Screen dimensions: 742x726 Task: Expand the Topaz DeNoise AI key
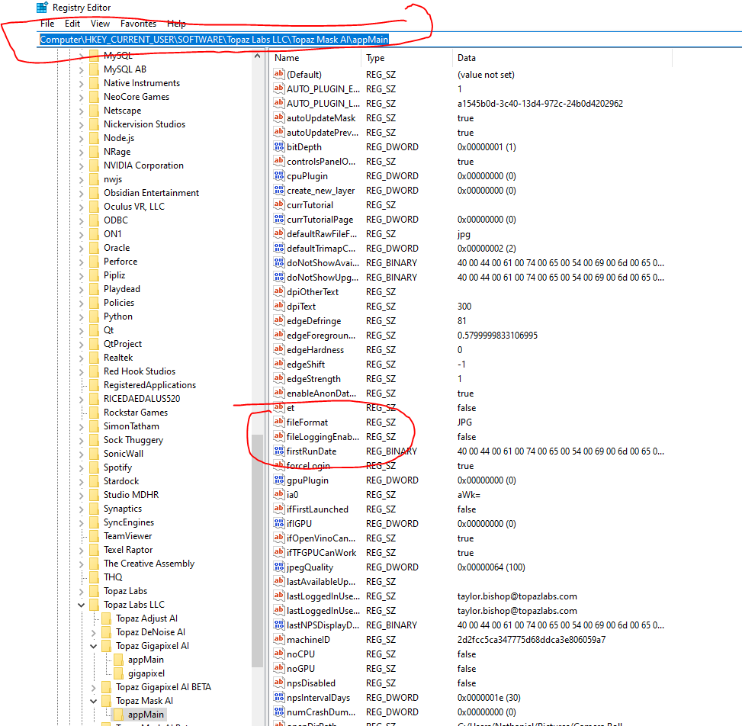93,632
